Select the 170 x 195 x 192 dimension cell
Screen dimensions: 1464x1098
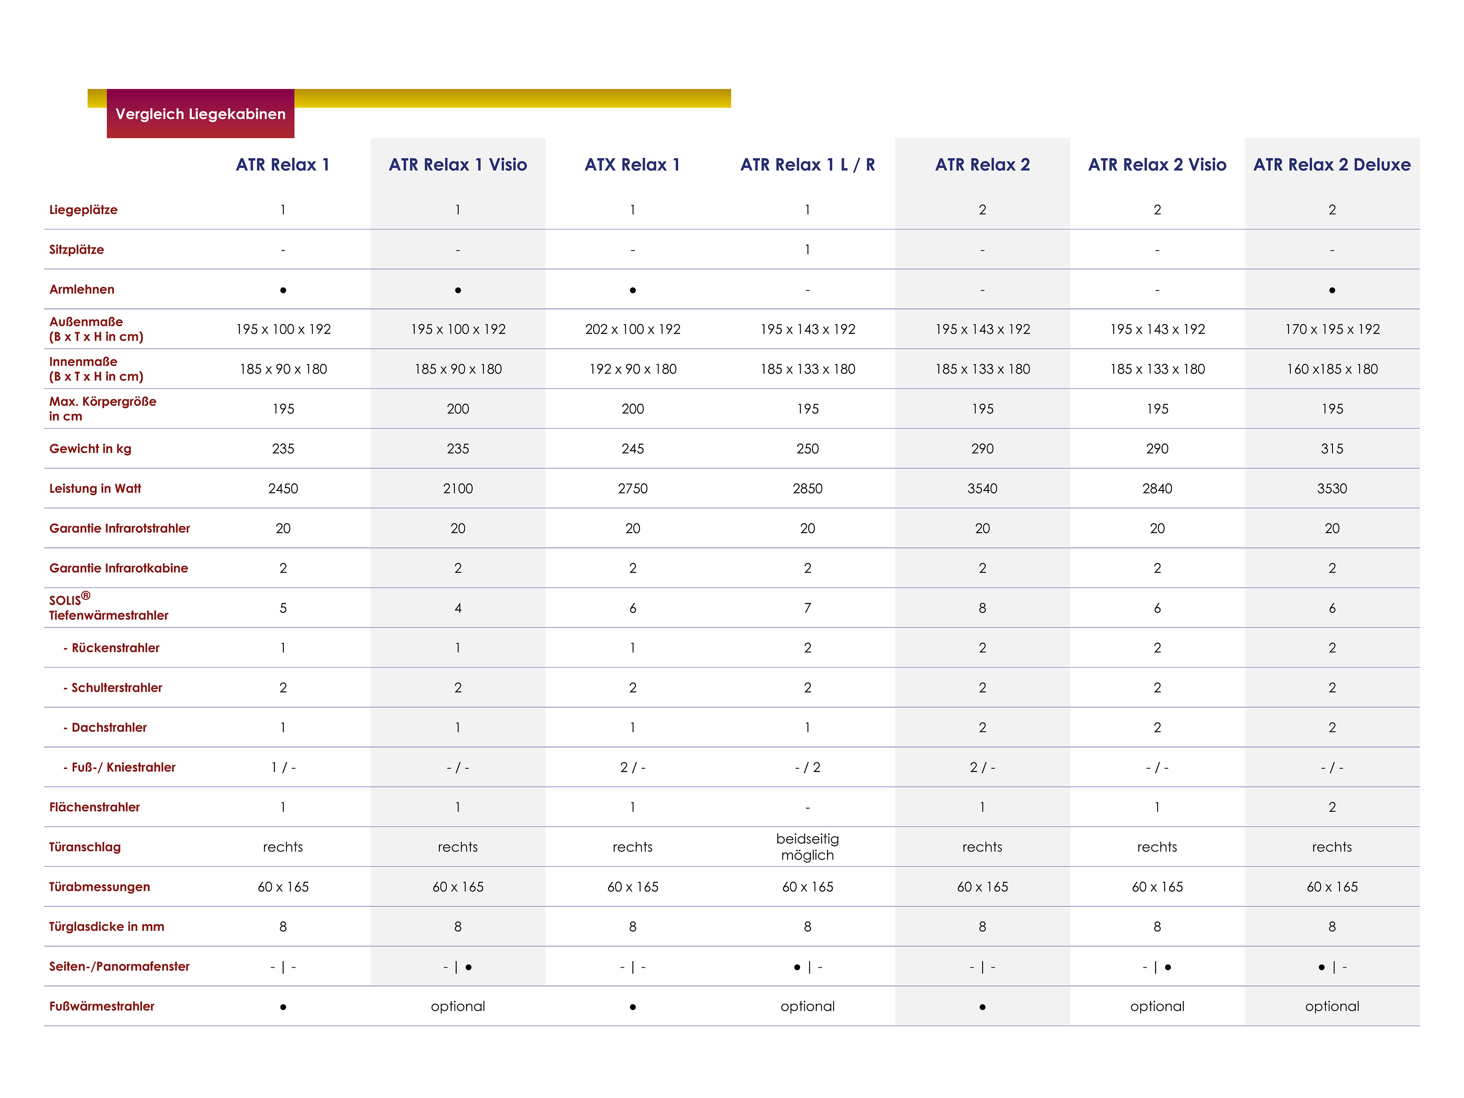click(1332, 329)
